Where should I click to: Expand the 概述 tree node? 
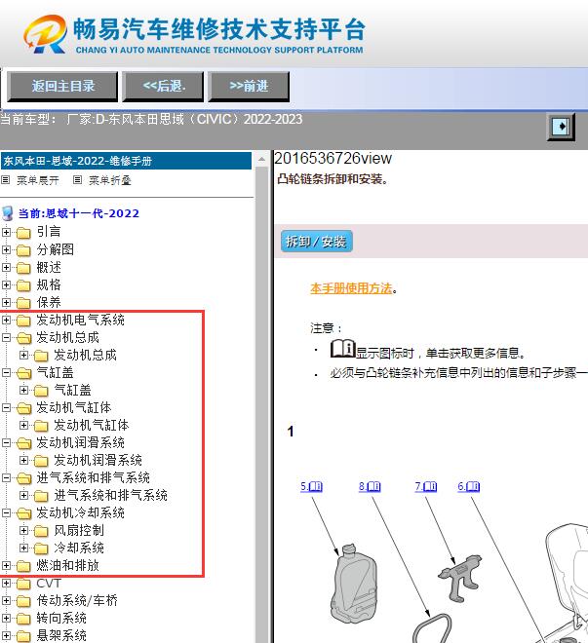(x=6, y=267)
